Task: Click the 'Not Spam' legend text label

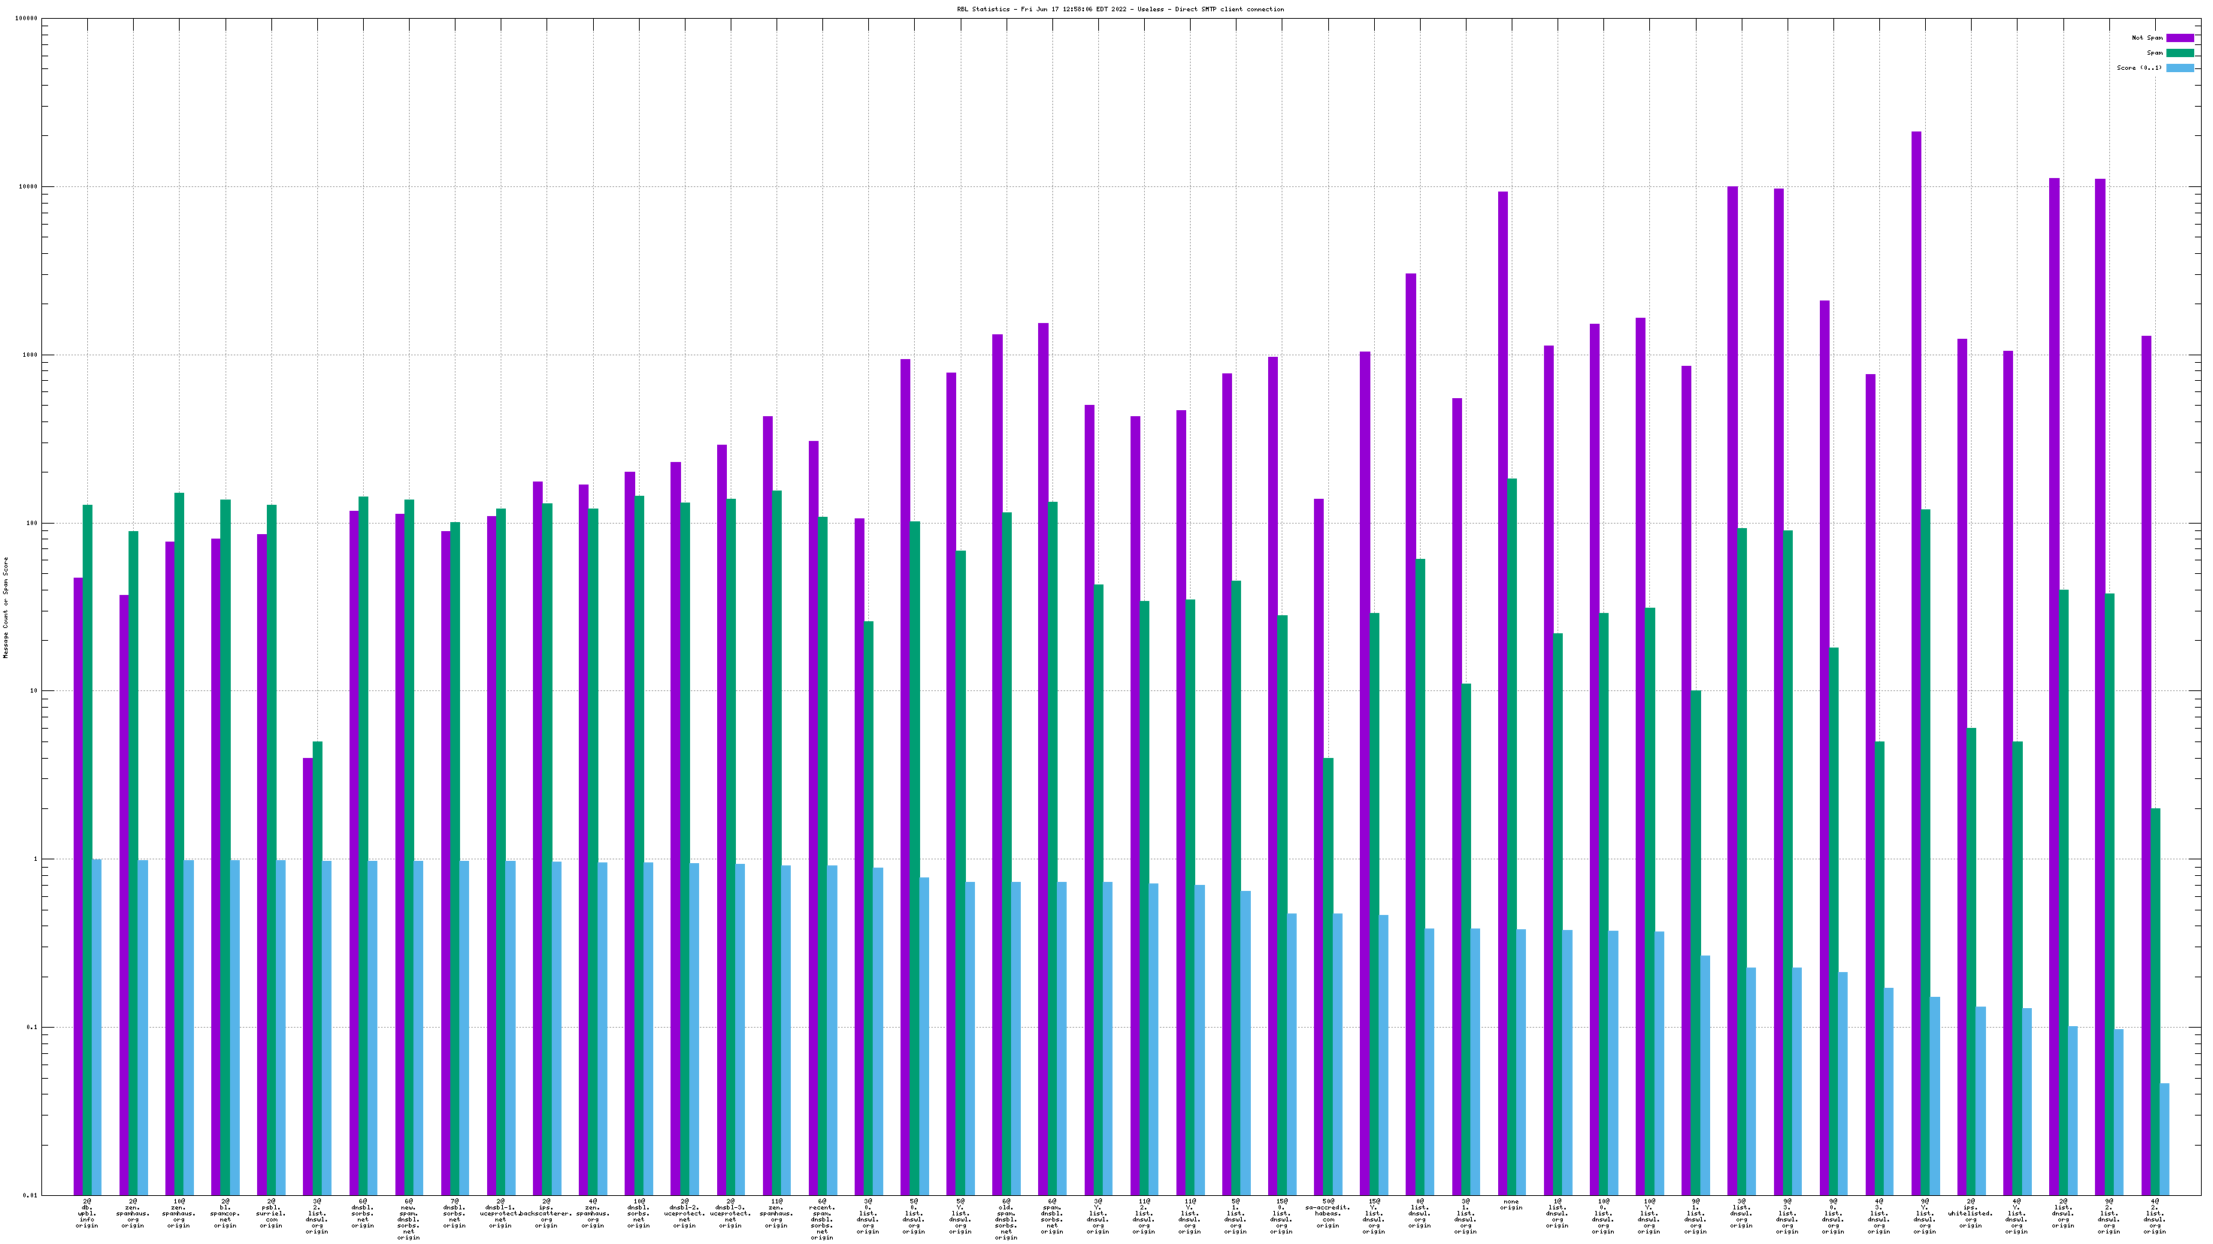Action: tap(2147, 38)
